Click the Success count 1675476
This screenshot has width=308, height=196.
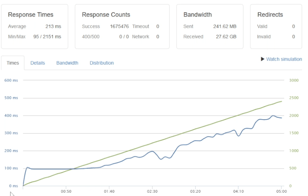point(119,26)
